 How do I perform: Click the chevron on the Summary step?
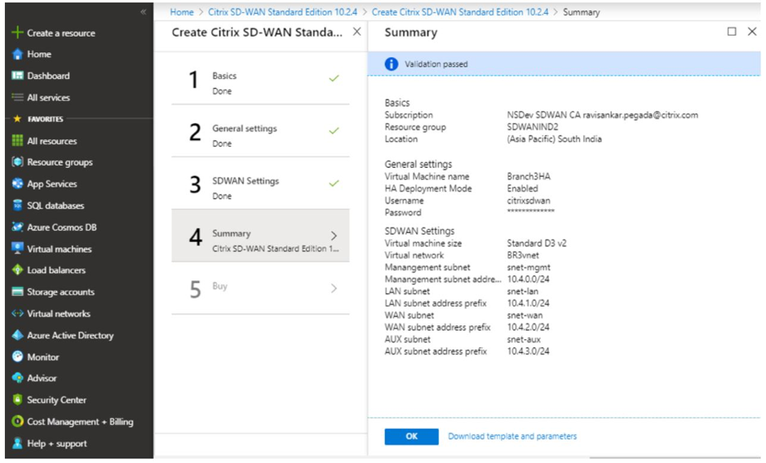click(x=334, y=236)
